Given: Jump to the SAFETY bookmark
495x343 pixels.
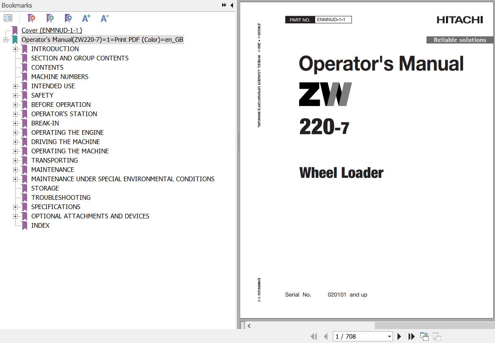Looking at the screenshot, I should pyautogui.click(x=42, y=95).
